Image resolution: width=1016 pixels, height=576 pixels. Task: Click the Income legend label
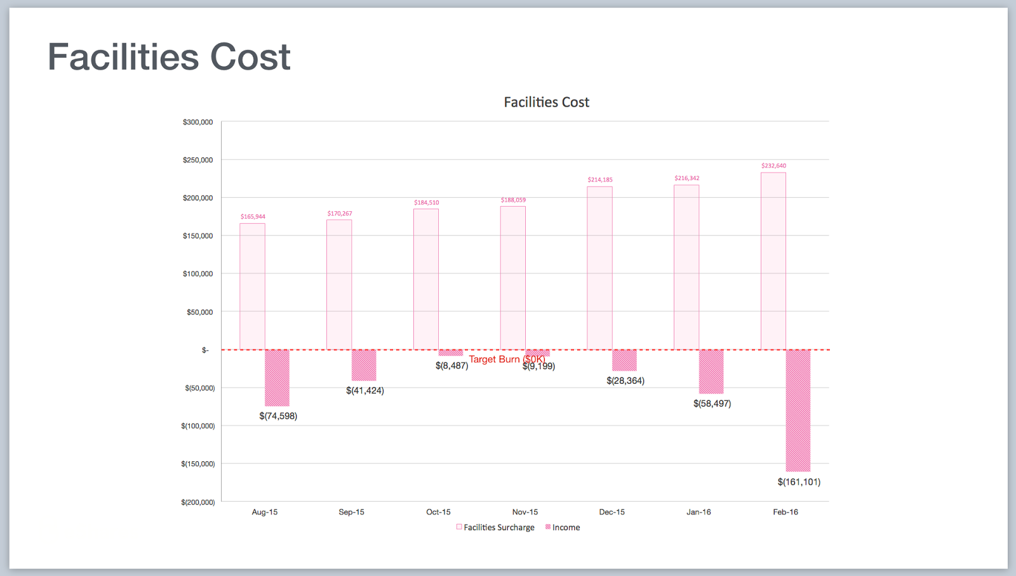566,528
